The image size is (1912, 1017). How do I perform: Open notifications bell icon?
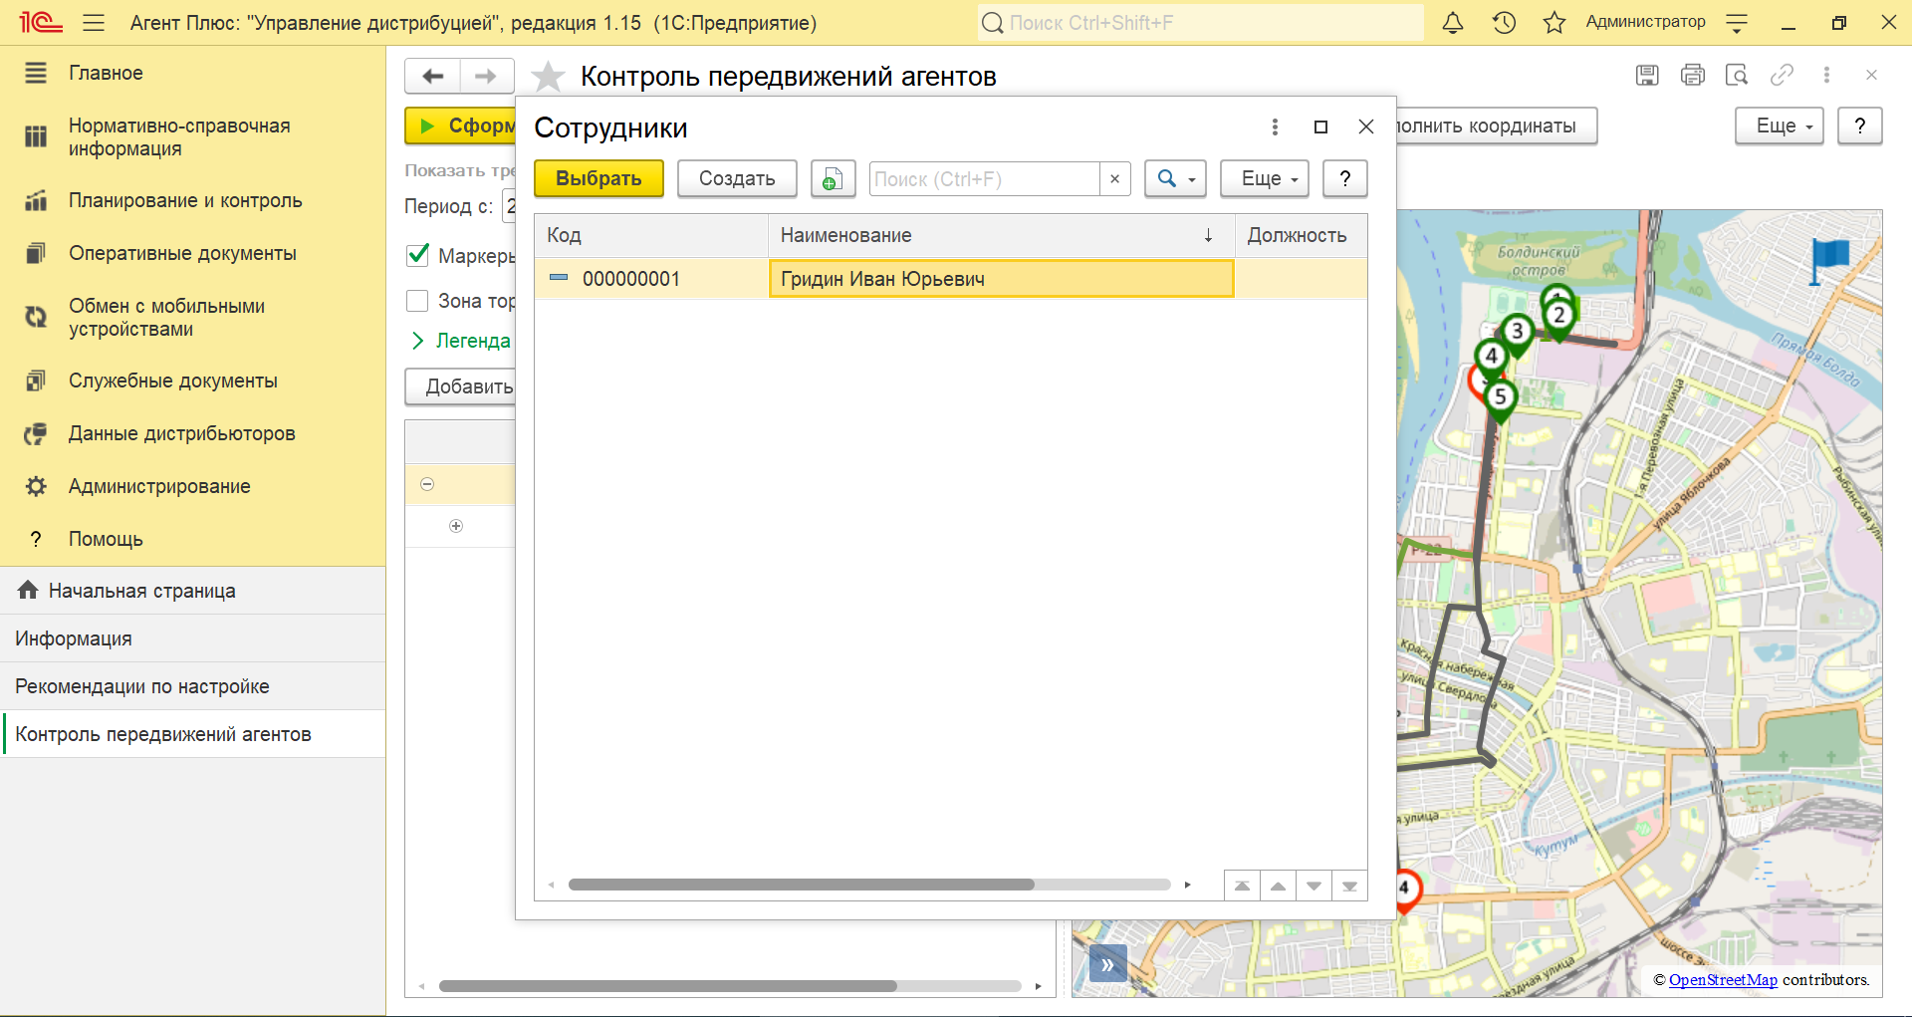[1453, 22]
